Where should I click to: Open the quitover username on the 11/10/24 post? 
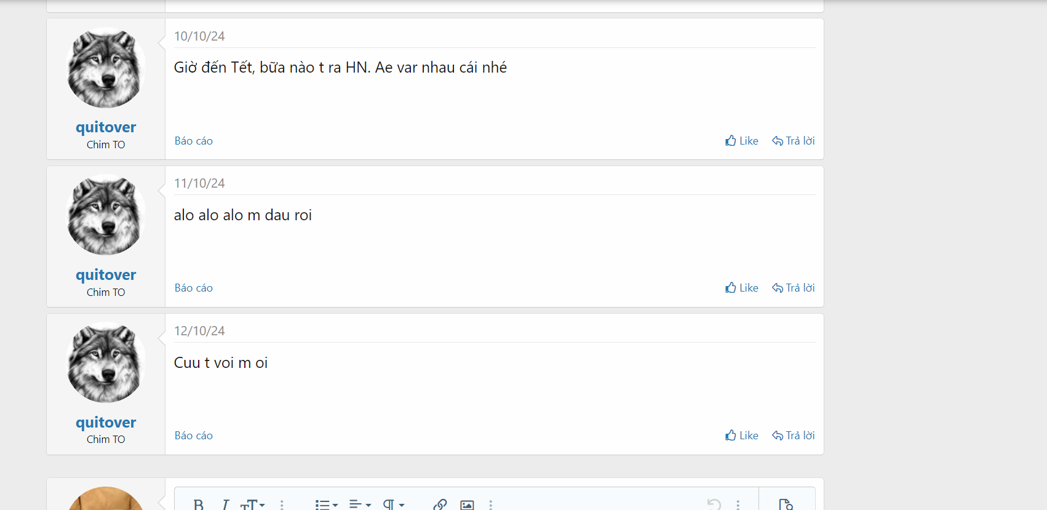[106, 275]
